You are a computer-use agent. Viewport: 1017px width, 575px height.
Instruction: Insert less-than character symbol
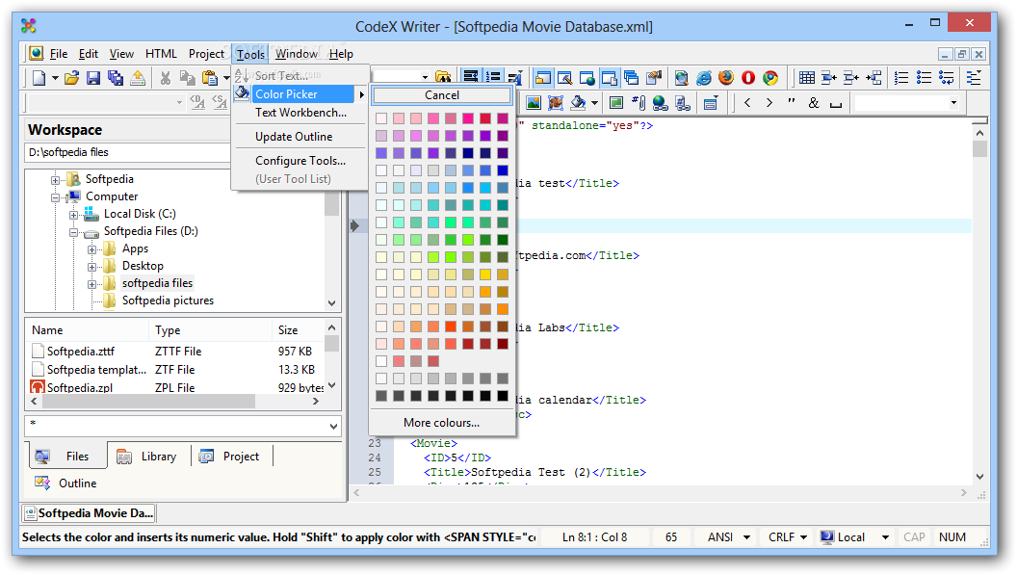point(747,102)
